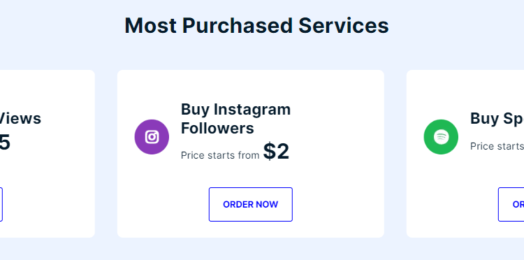Select the Most Purchased Services heading
Viewport: 524px width, 260px height.
[256, 25]
